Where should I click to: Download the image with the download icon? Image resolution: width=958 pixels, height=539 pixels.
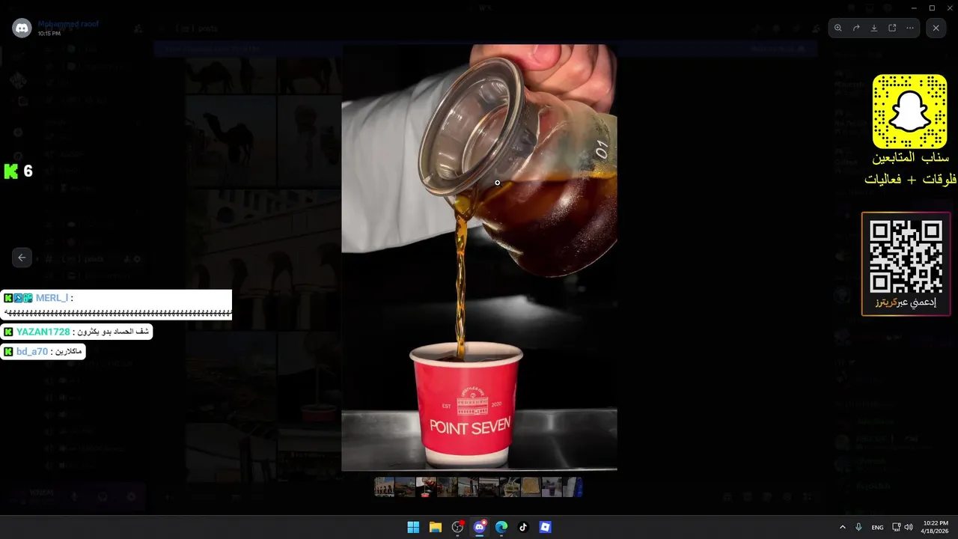pos(874,28)
